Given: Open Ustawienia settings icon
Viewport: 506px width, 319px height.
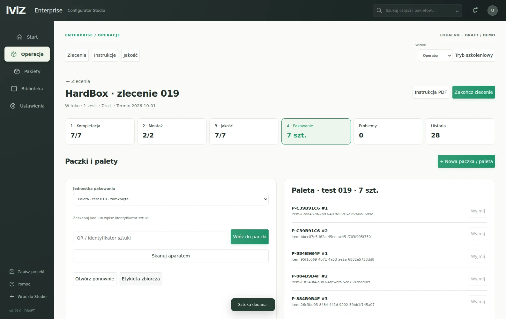Looking at the screenshot, I should pyautogui.click(x=13, y=106).
